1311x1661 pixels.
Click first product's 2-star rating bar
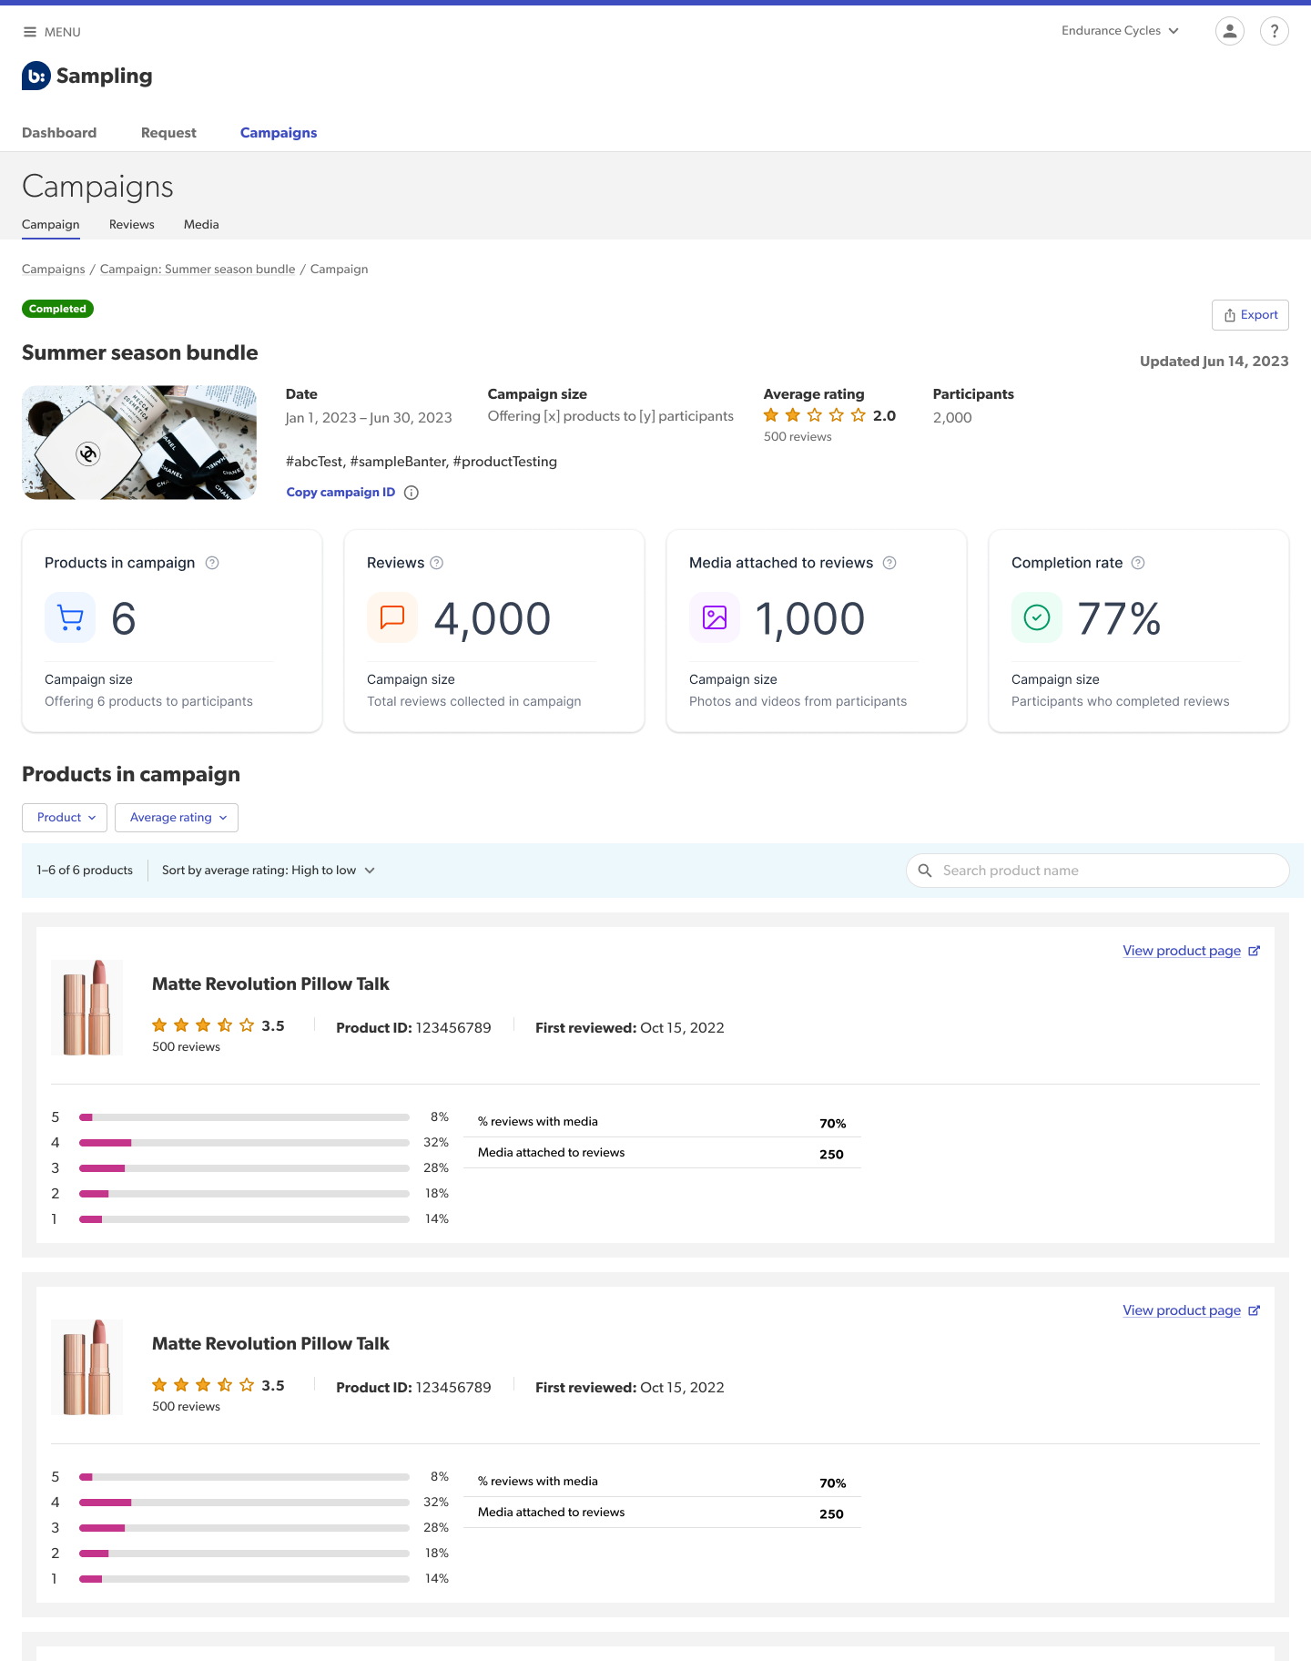click(x=244, y=1194)
